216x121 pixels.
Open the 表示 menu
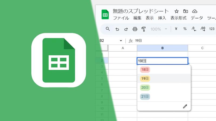(150, 18)
